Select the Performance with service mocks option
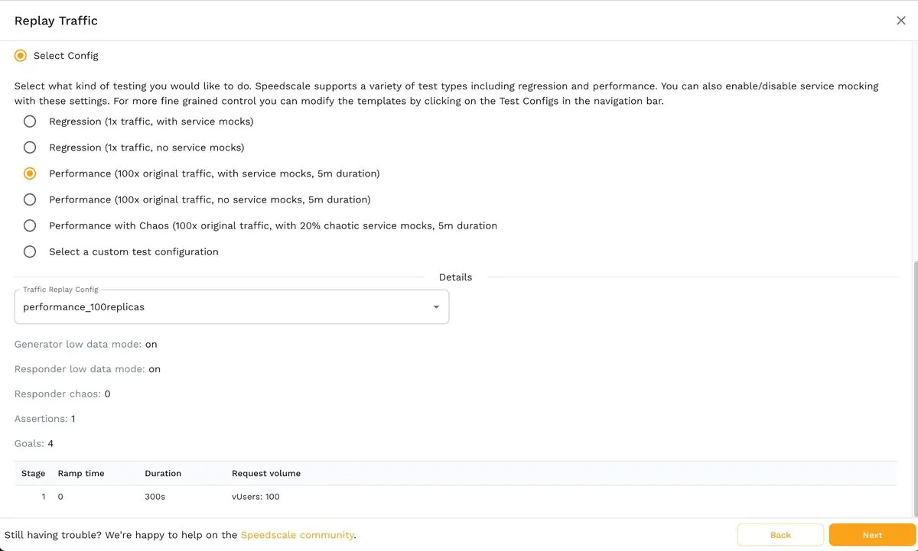The width and height of the screenshot is (918, 551). point(28,173)
